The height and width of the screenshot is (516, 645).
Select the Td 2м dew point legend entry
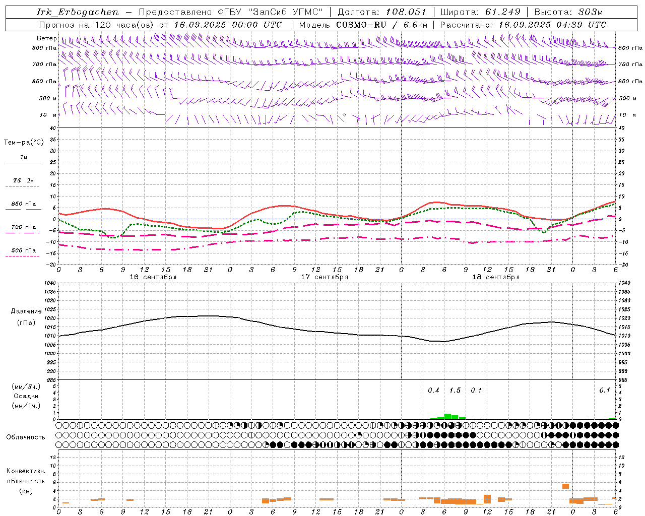pyautogui.click(x=23, y=180)
